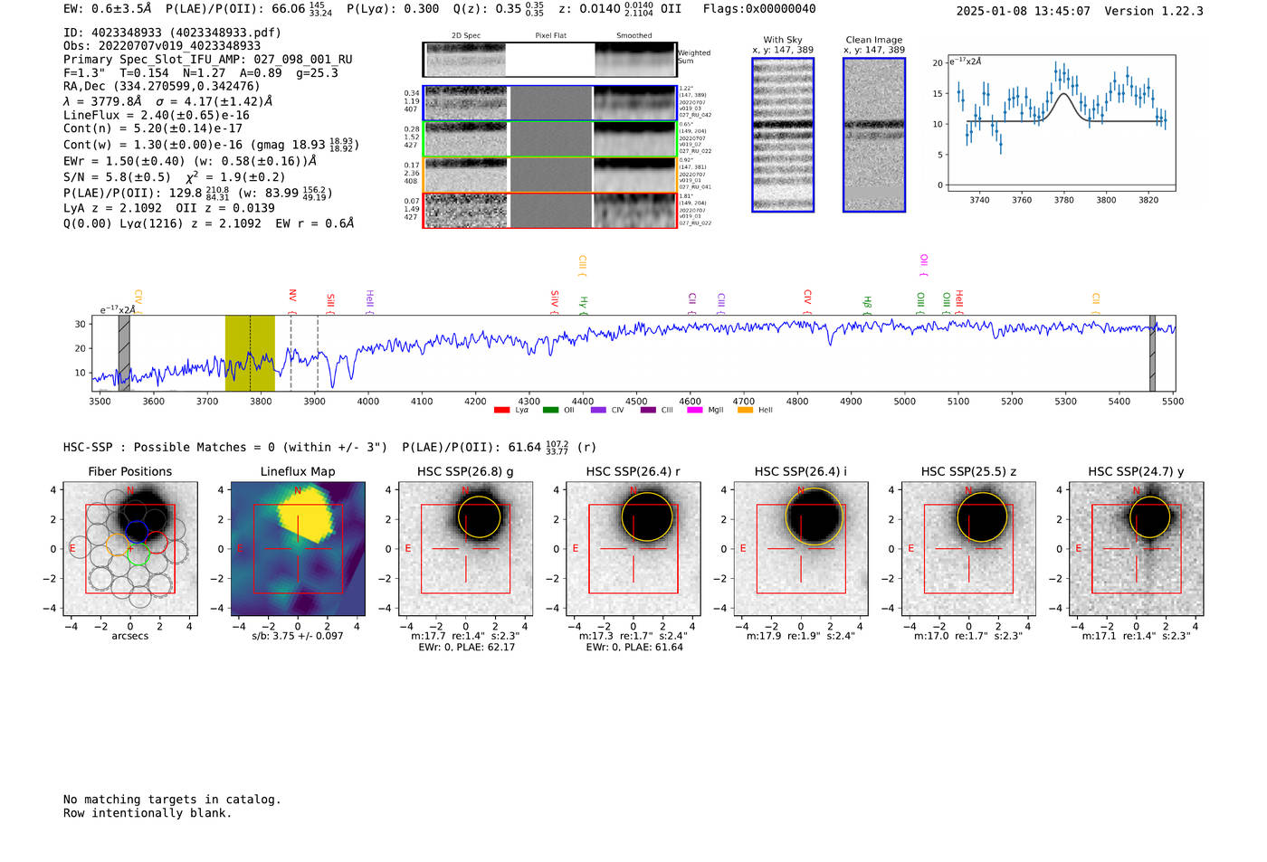Click the Clean Image cutout
The width and height of the screenshot is (1267, 862).
pos(874,135)
